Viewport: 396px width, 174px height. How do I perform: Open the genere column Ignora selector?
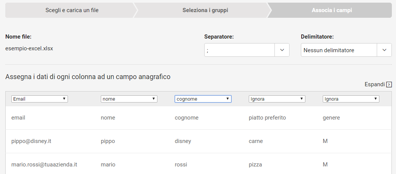351,99
